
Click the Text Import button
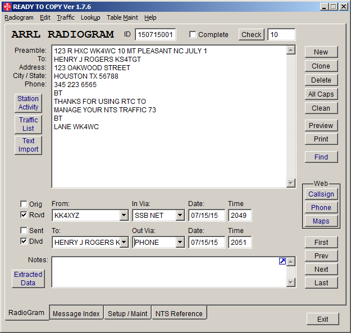[28, 145]
